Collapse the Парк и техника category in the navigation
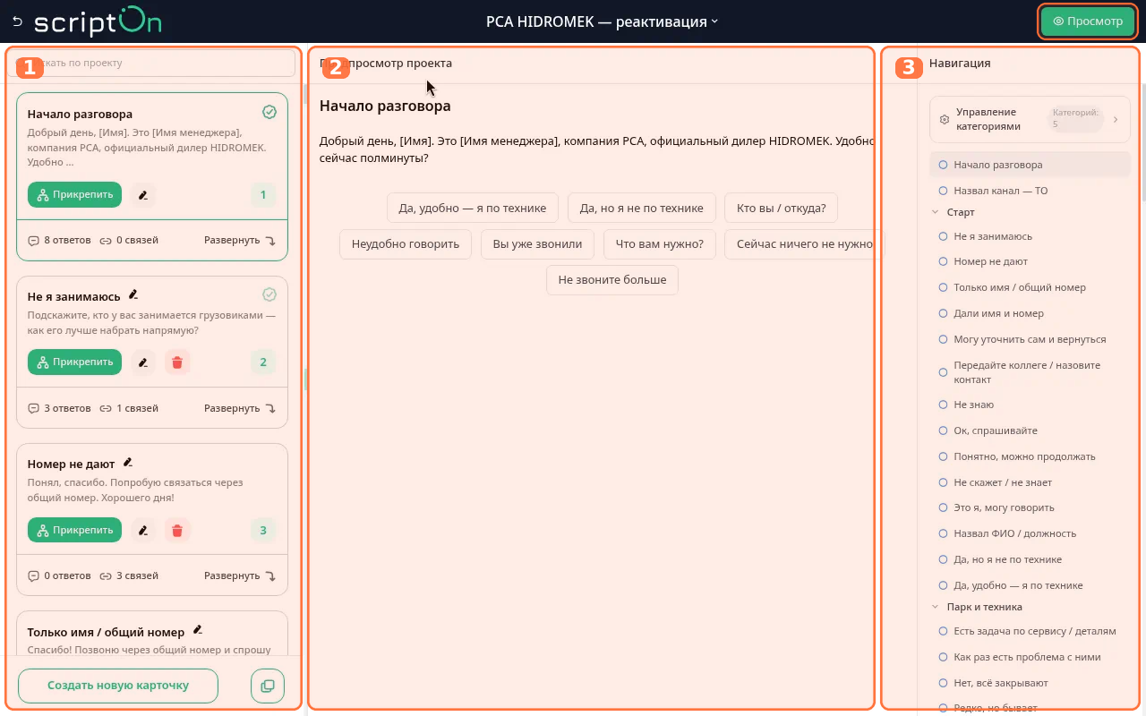 tap(936, 607)
